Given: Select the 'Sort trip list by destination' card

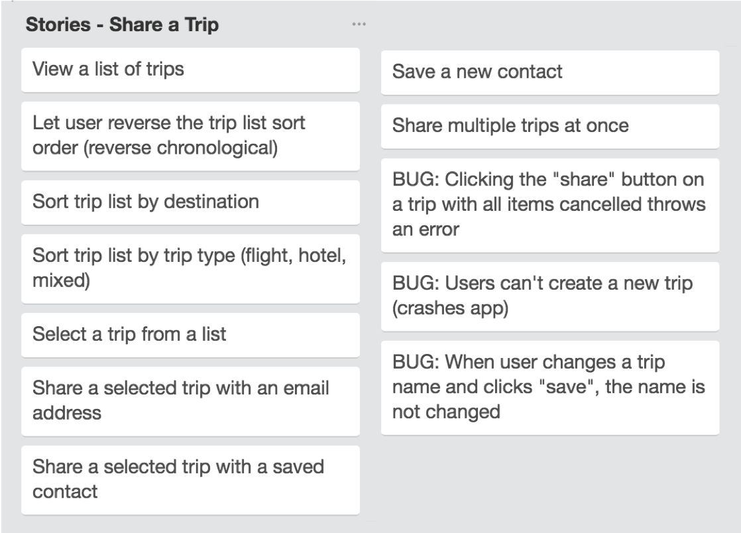Looking at the screenshot, I should coord(190,202).
